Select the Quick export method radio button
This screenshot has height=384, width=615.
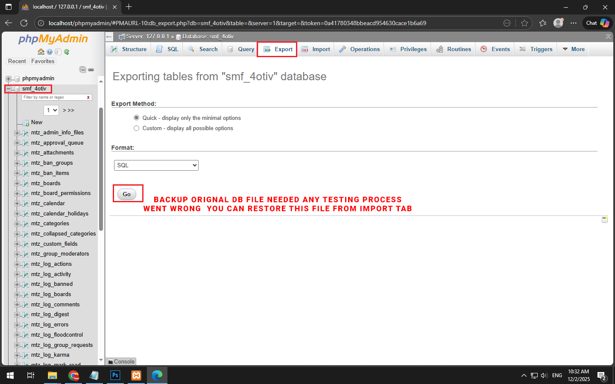tap(137, 118)
